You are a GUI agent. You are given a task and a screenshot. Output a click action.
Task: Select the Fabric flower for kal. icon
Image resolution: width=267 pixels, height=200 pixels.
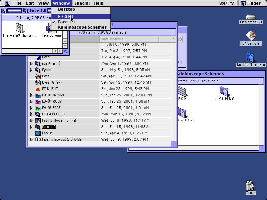38,121
